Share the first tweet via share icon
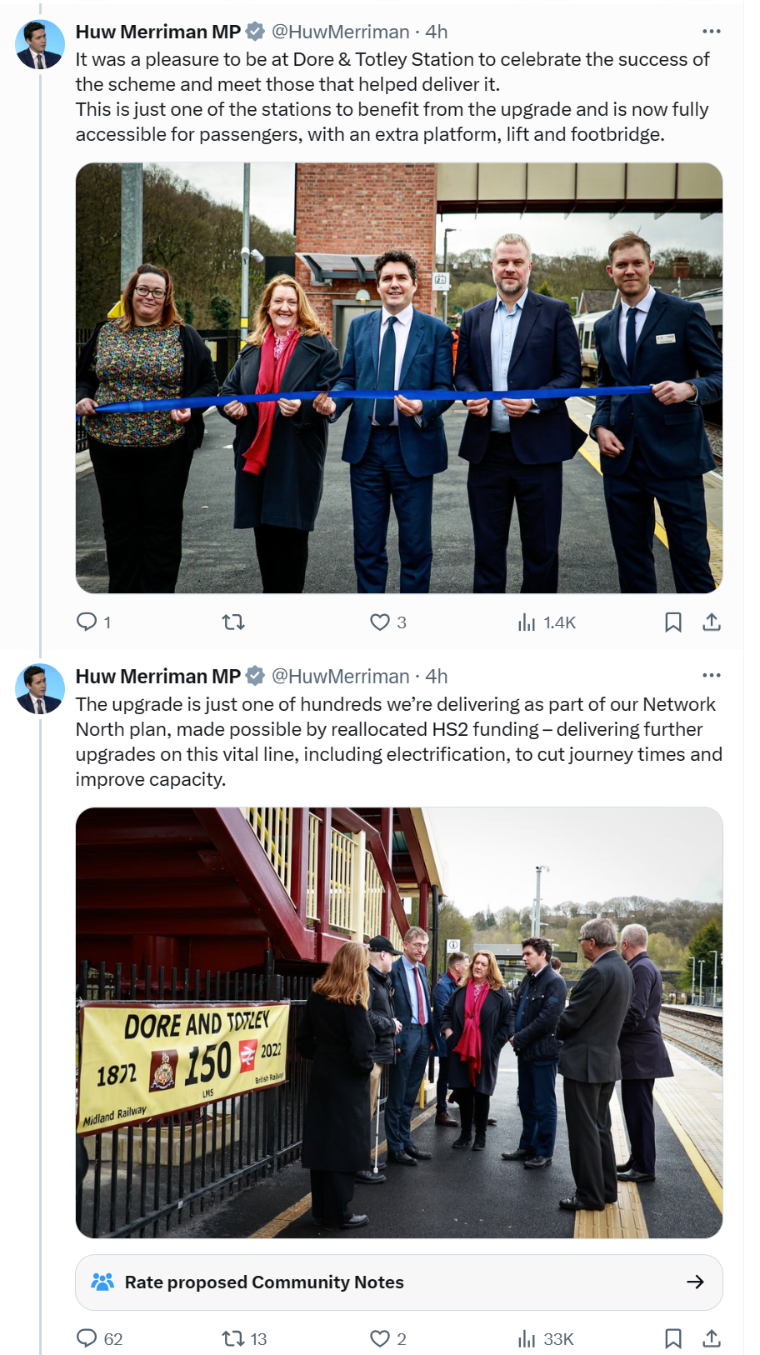Screen dimensions: 760x1355 coord(712,622)
